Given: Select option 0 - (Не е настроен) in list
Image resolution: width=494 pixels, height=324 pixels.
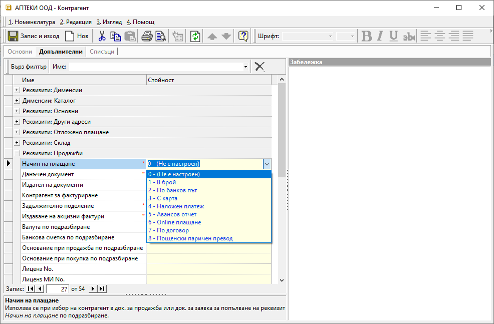Looking at the screenshot, I should pyautogui.click(x=209, y=174).
